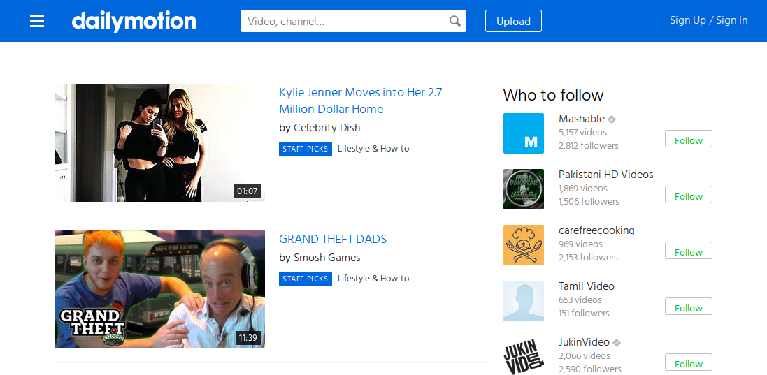Click the '5,157 videos' text

(582, 132)
